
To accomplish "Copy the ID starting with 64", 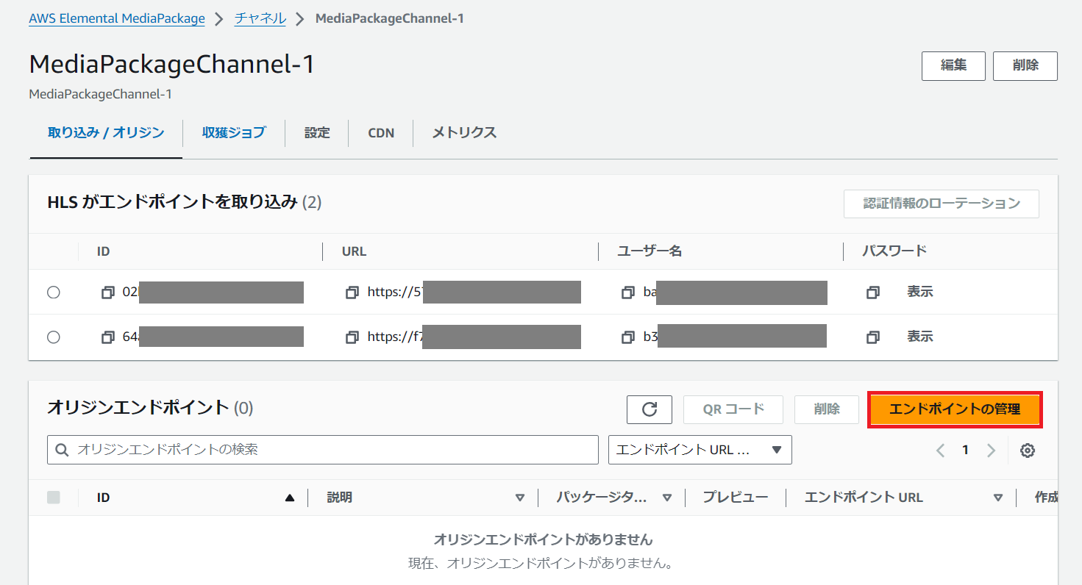I will 108,337.
